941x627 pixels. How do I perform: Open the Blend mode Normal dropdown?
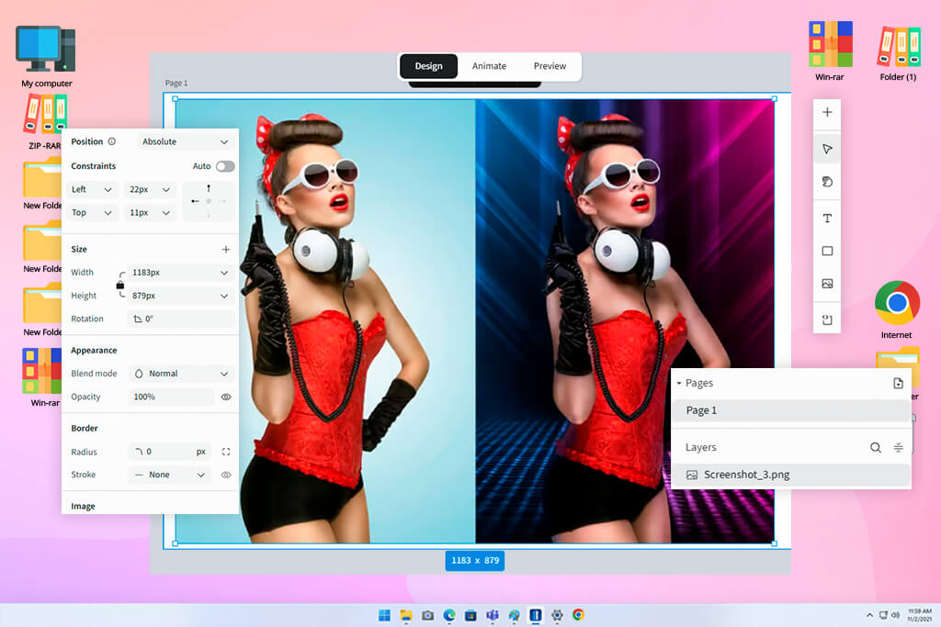click(181, 374)
